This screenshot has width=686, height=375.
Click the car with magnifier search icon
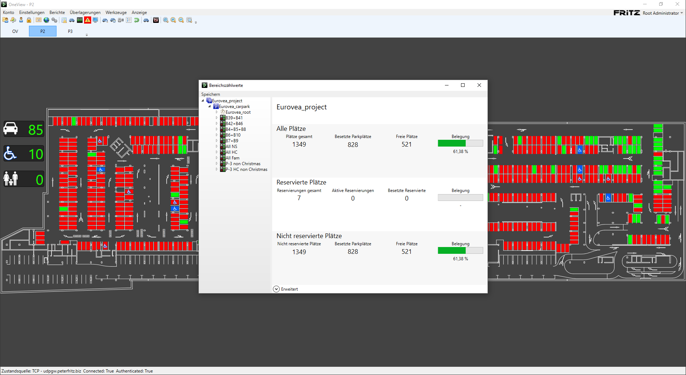[105, 20]
